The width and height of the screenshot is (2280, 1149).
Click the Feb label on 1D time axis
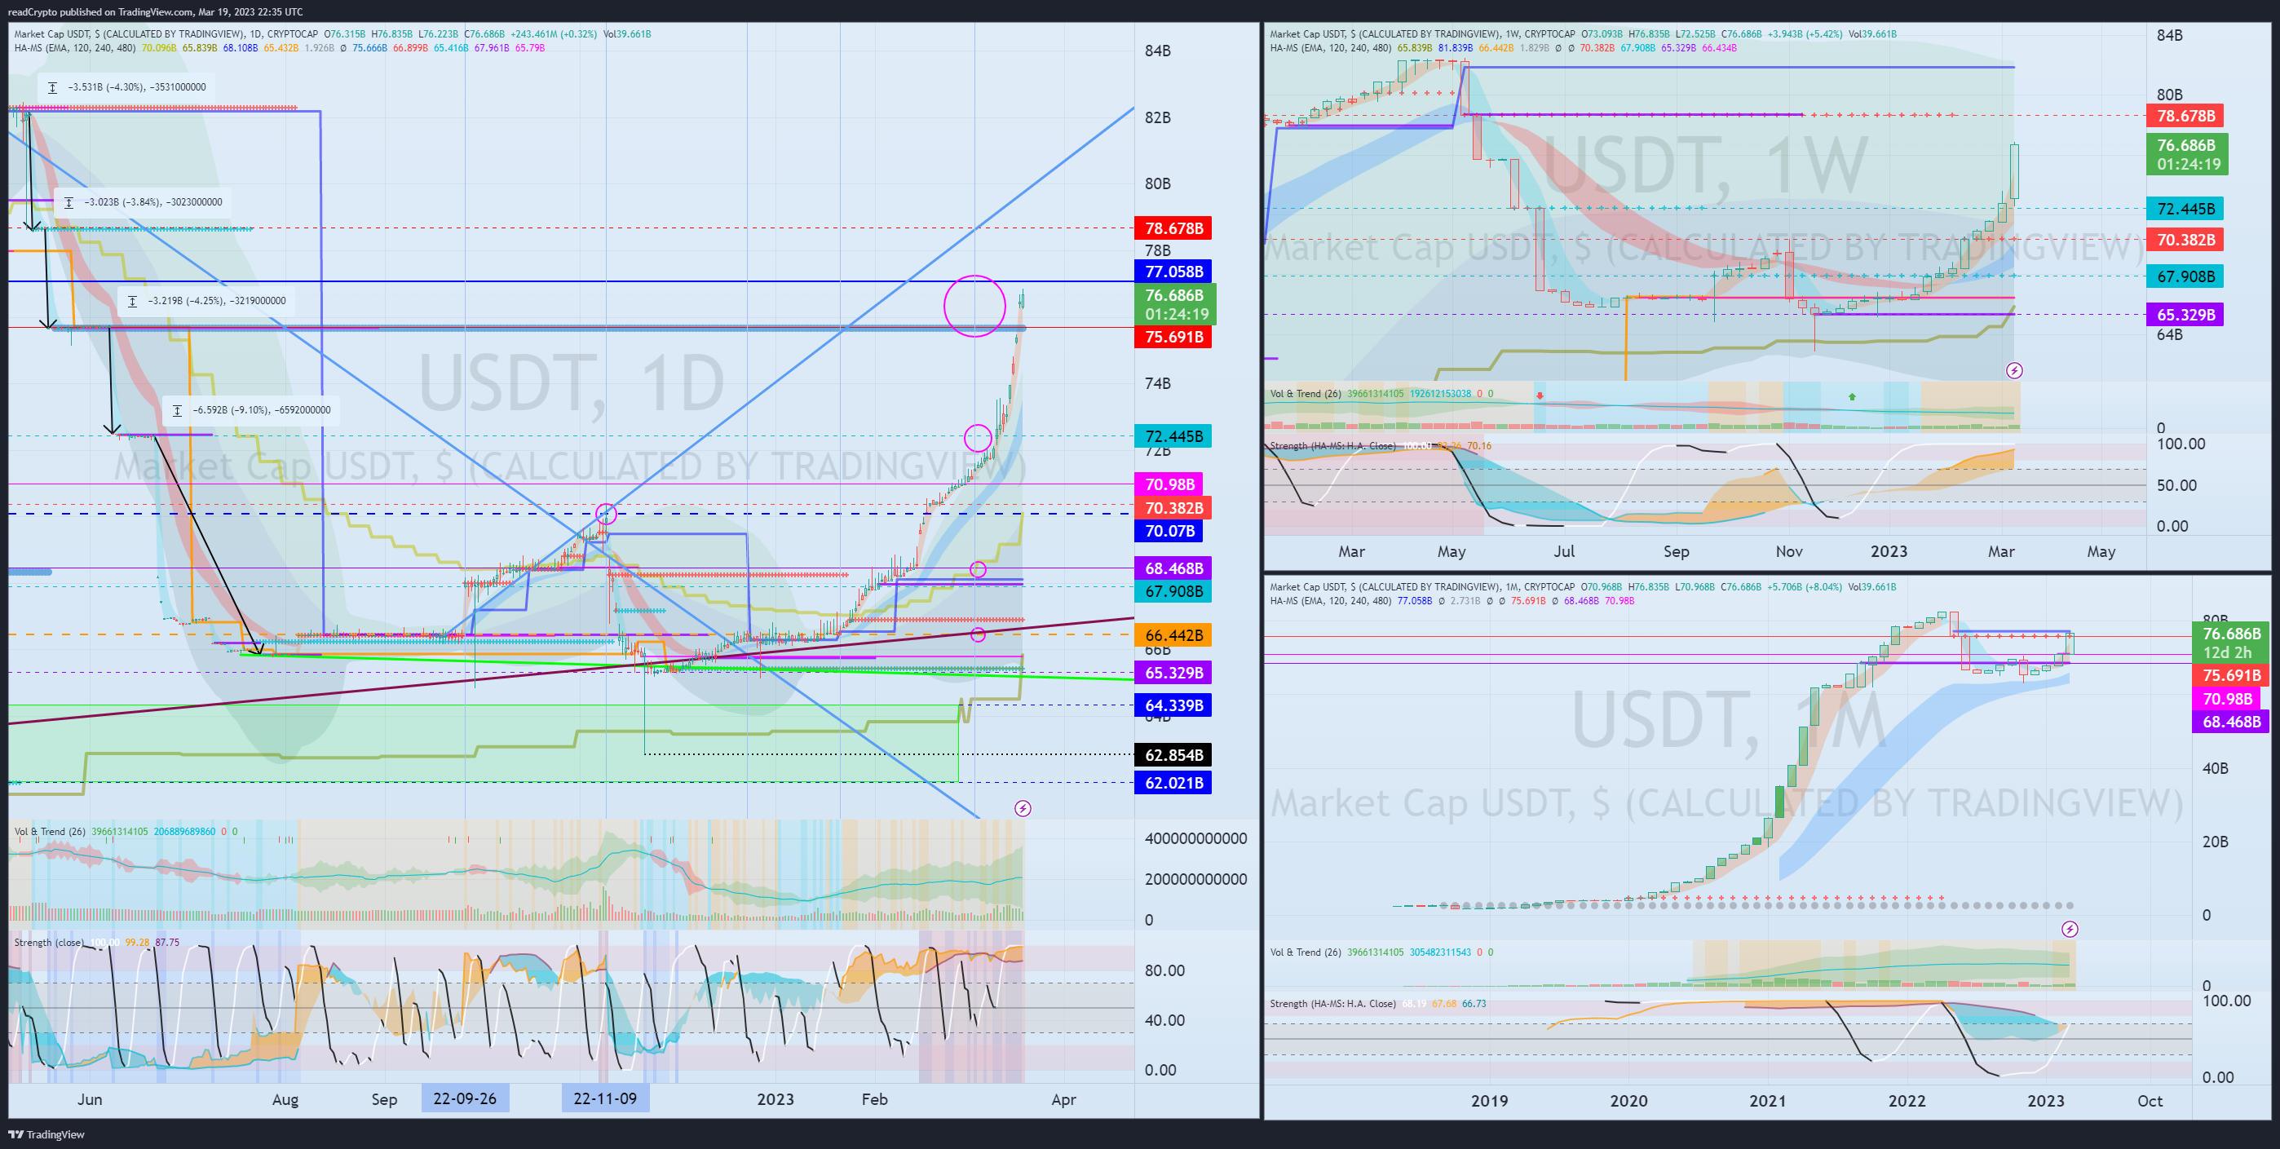(874, 1099)
